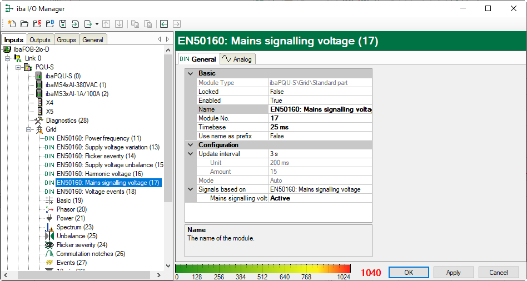The height and width of the screenshot is (281, 527).
Task: Click the green-to-red signal usage gradient bar
Action: tap(263, 268)
